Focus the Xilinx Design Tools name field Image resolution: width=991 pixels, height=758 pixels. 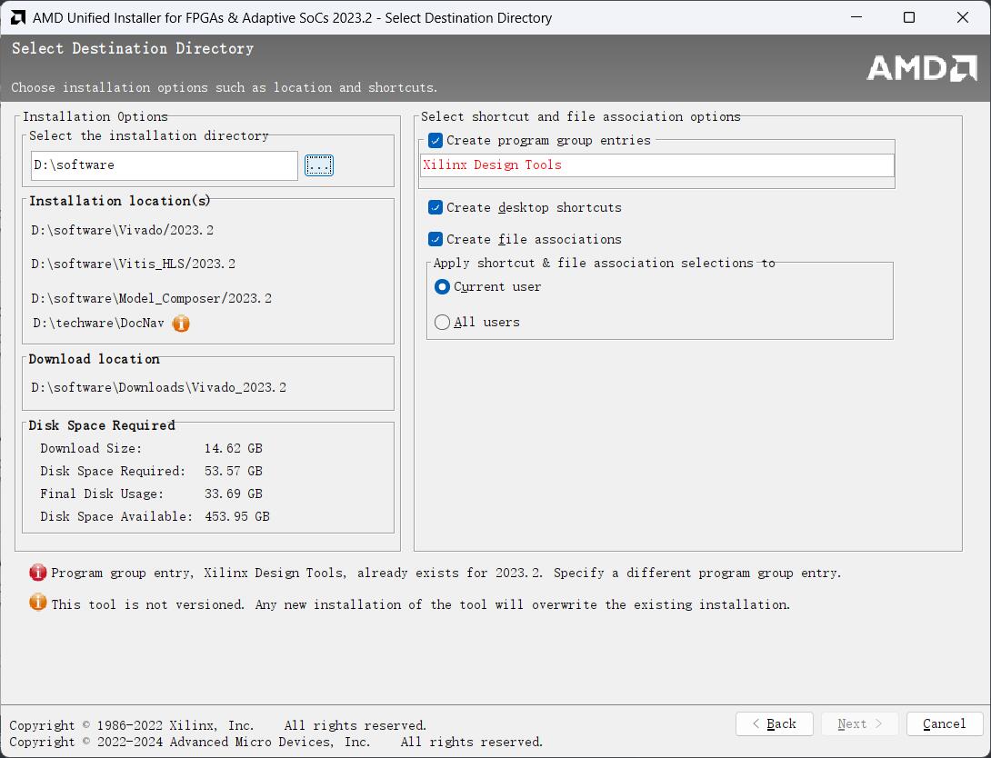656,165
